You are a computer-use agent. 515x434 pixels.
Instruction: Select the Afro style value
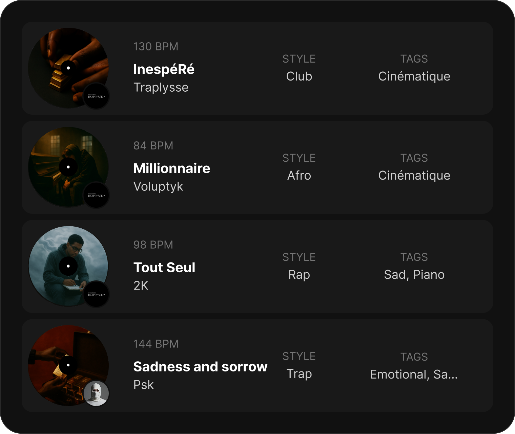(299, 176)
